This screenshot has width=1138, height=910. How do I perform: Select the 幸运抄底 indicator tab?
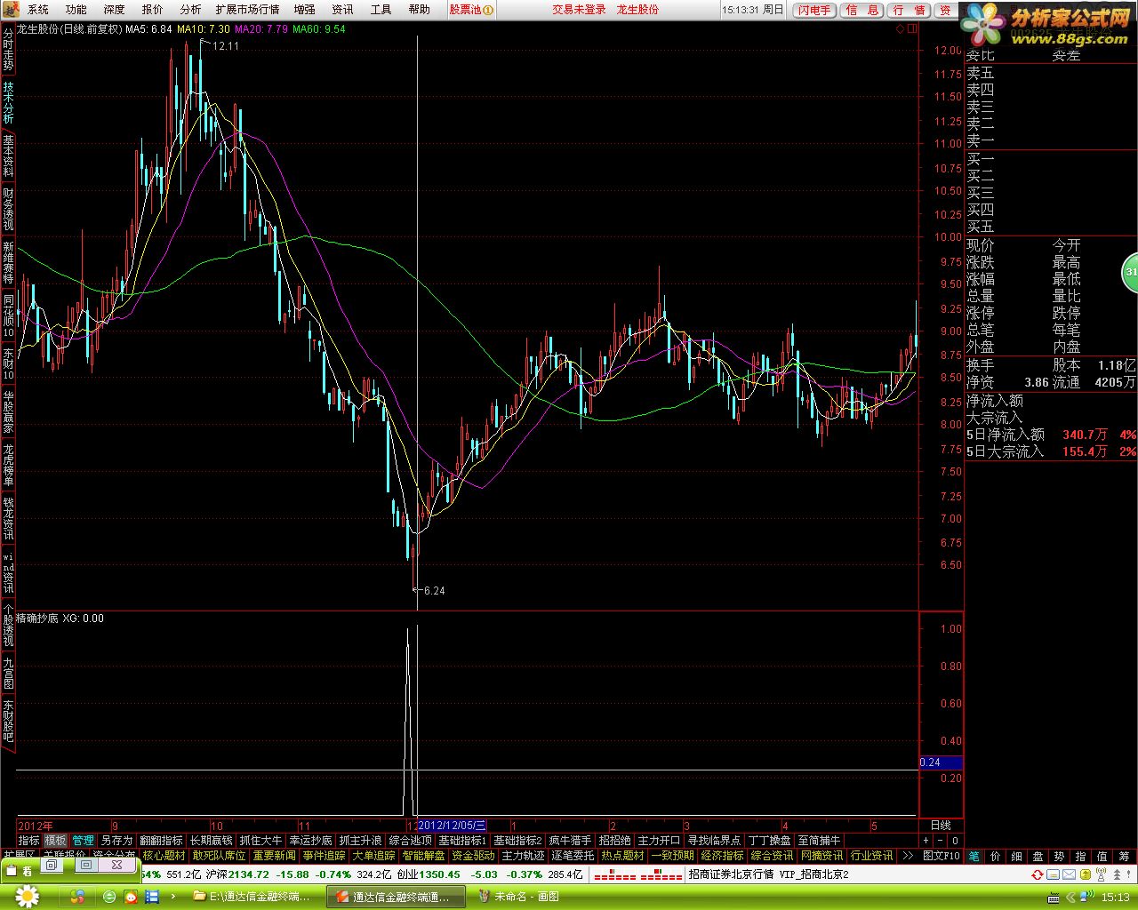(x=310, y=840)
